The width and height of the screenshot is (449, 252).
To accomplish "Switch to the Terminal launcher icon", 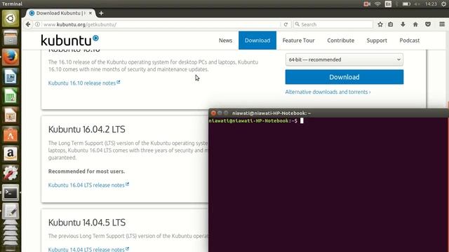I will (x=11, y=192).
